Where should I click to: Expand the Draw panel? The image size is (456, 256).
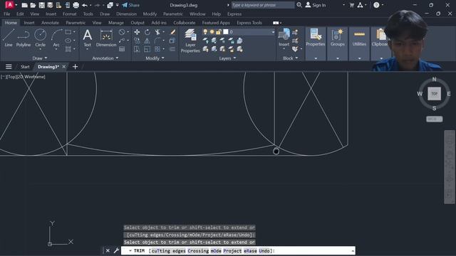pyautogui.click(x=40, y=58)
